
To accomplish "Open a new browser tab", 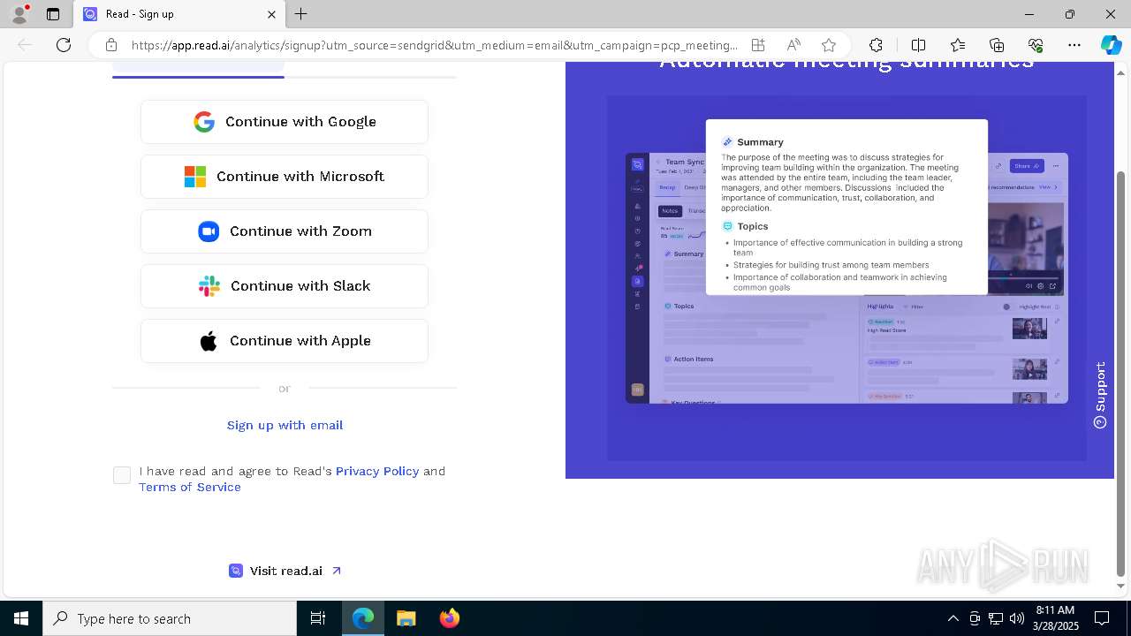I will click(x=300, y=14).
